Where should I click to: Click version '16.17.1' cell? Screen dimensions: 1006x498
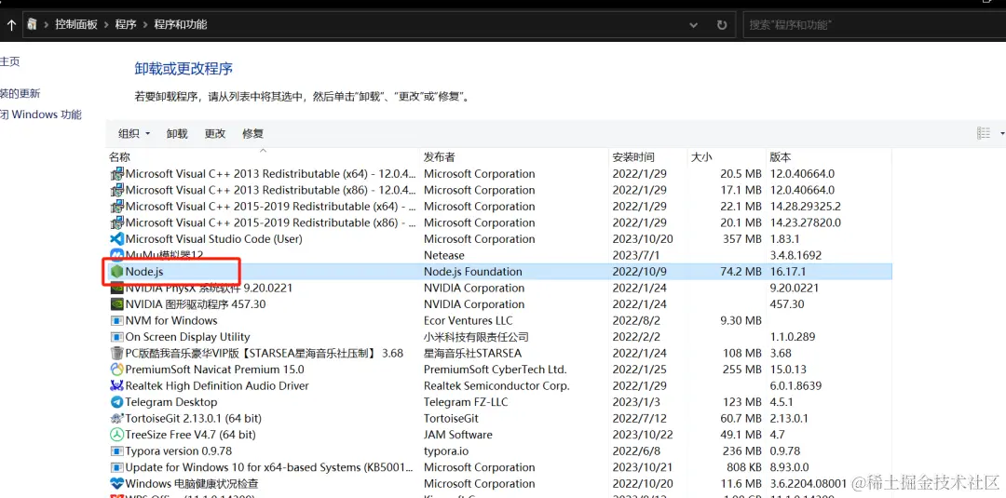pos(788,272)
